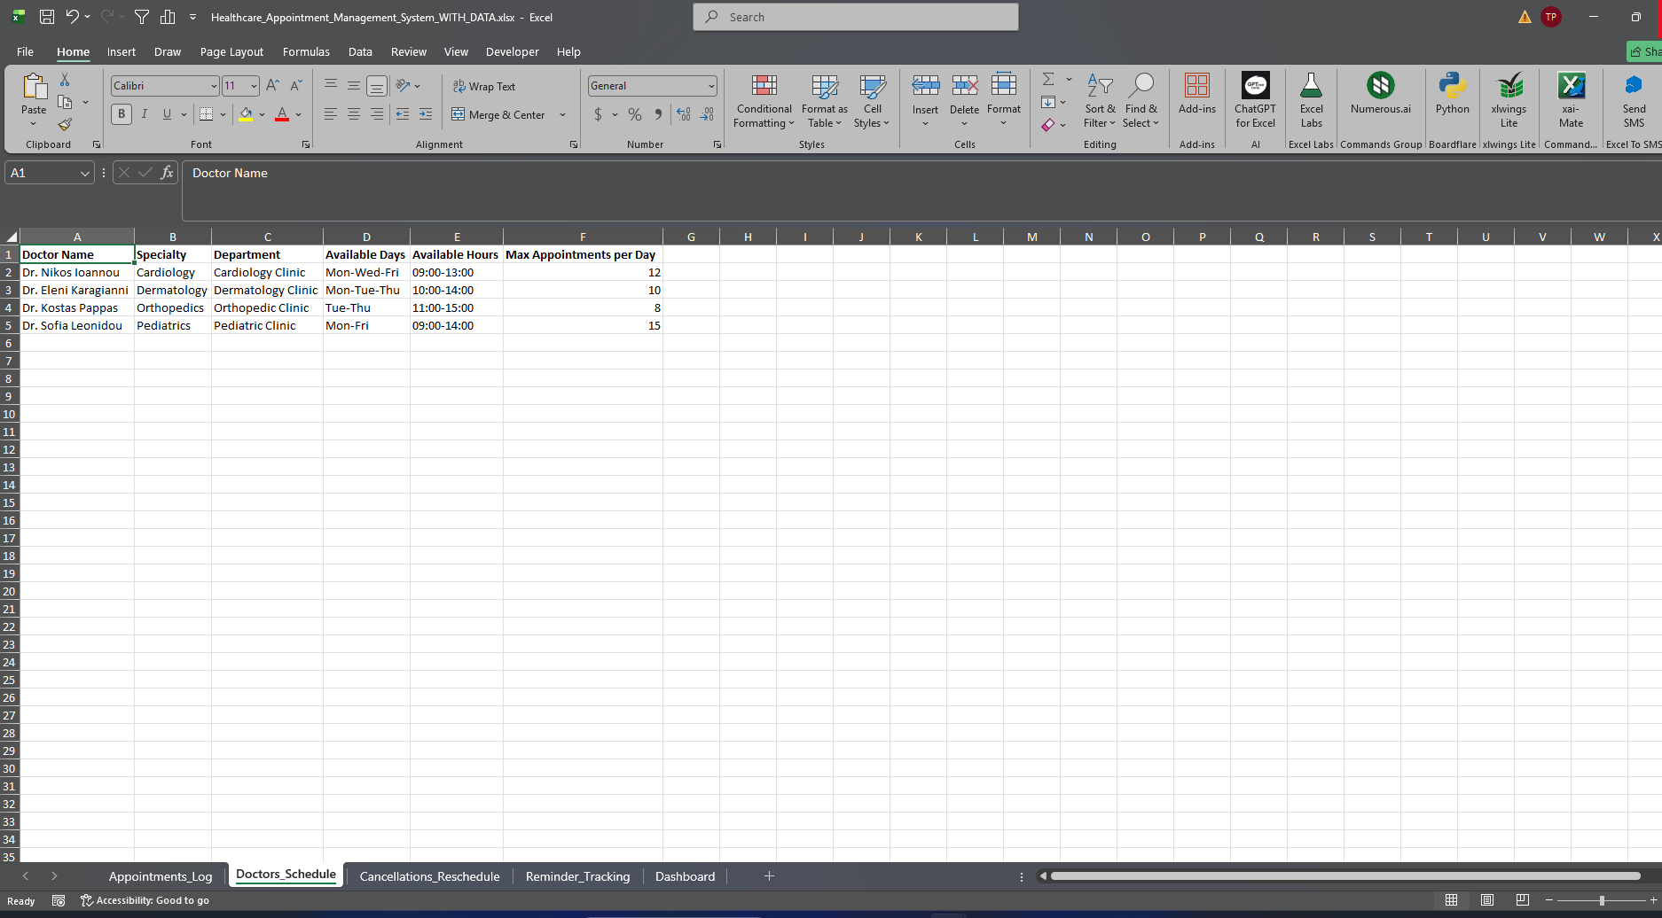Click the Numerous.ai icon
This screenshot has height=918, width=1662.
point(1380,94)
